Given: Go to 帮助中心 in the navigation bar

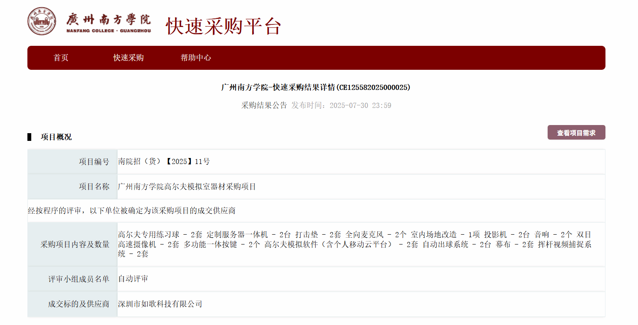Looking at the screenshot, I should coord(196,58).
